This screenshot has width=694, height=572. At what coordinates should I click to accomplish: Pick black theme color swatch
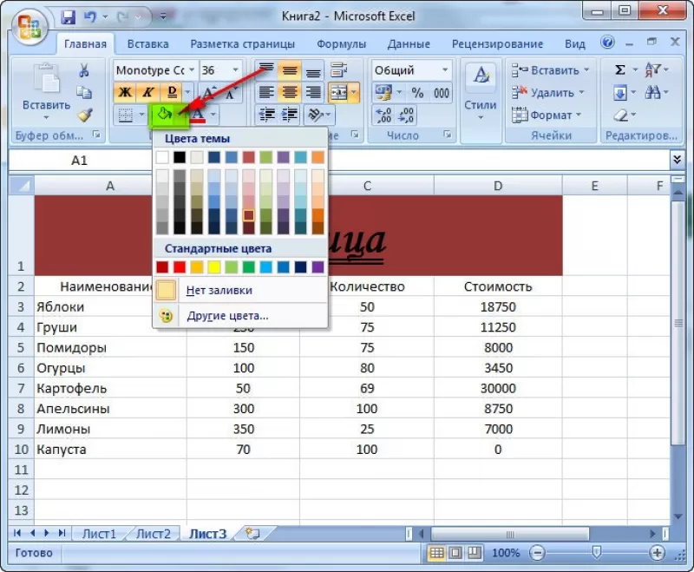point(180,157)
